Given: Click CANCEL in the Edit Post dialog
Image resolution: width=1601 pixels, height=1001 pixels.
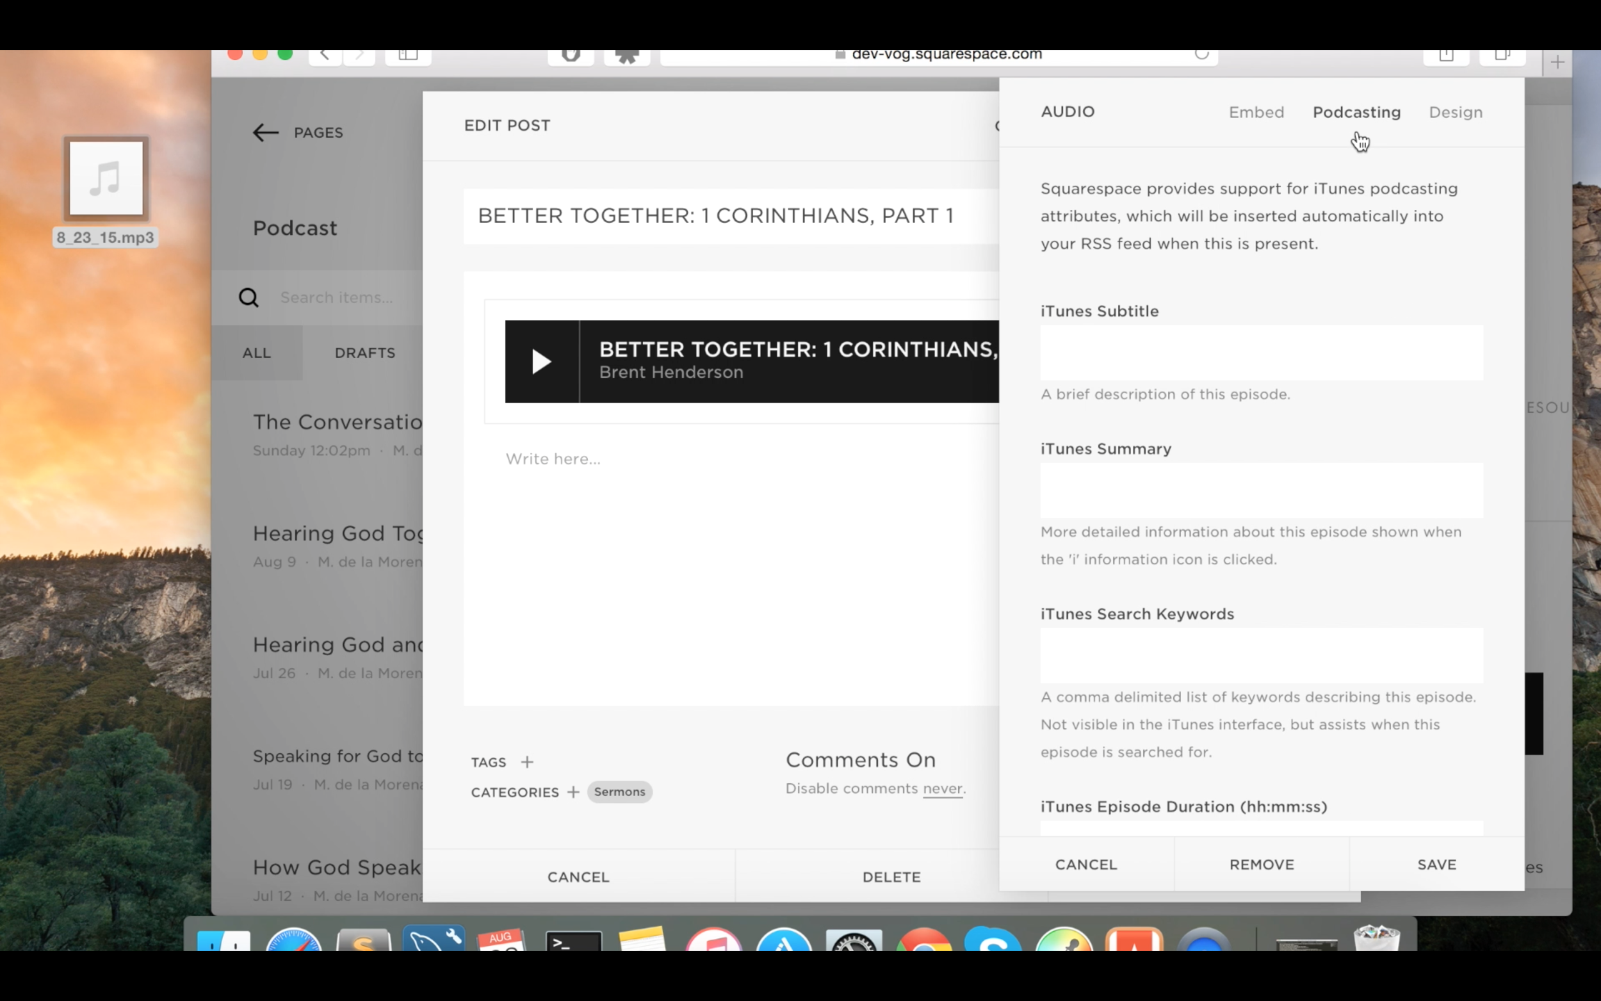Looking at the screenshot, I should pos(578,877).
